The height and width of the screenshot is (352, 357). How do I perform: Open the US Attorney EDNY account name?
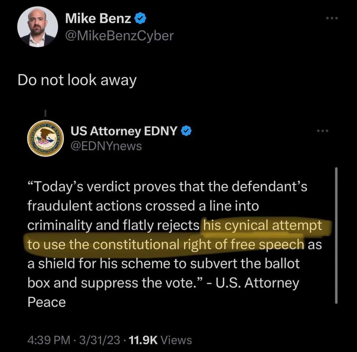tap(124, 132)
